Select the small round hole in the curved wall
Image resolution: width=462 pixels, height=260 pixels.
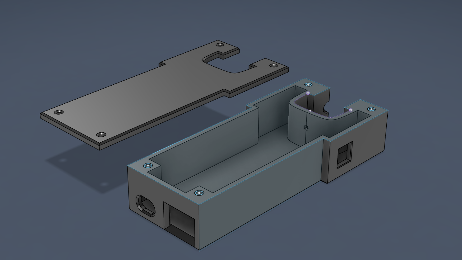tap(306, 127)
